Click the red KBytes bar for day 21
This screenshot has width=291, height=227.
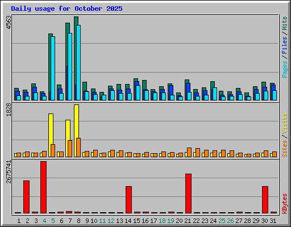click(x=188, y=194)
